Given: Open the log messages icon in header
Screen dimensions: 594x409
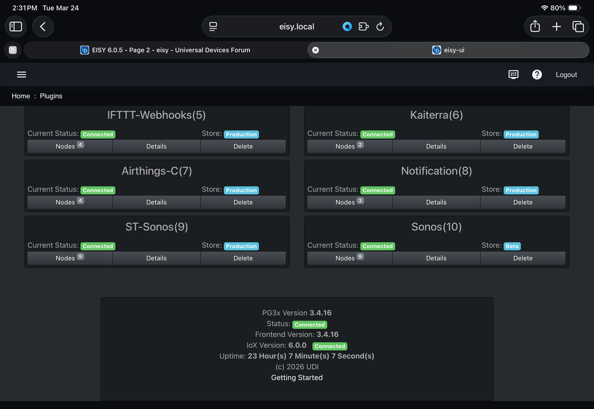Looking at the screenshot, I should coord(513,75).
